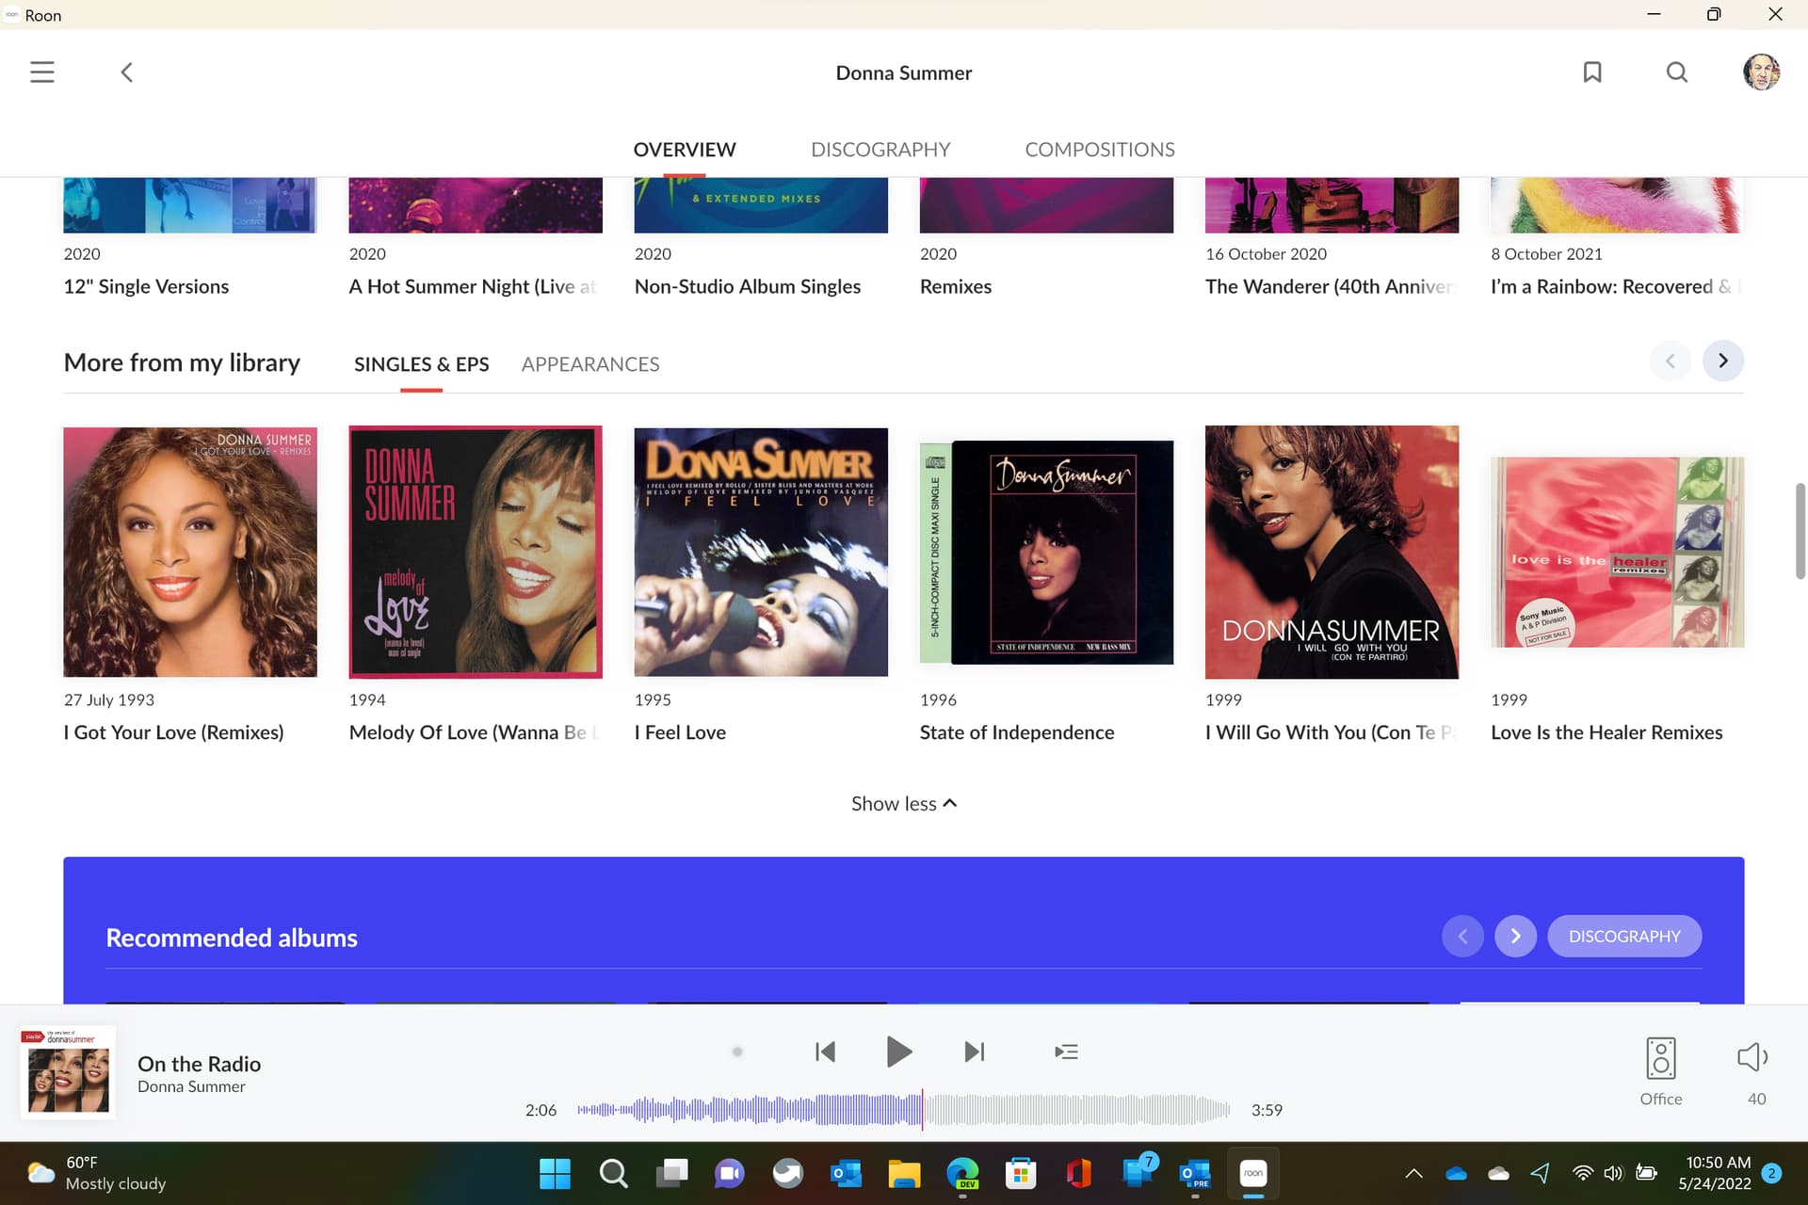Switch to the Compositions tab
The width and height of the screenshot is (1808, 1205).
(1100, 150)
